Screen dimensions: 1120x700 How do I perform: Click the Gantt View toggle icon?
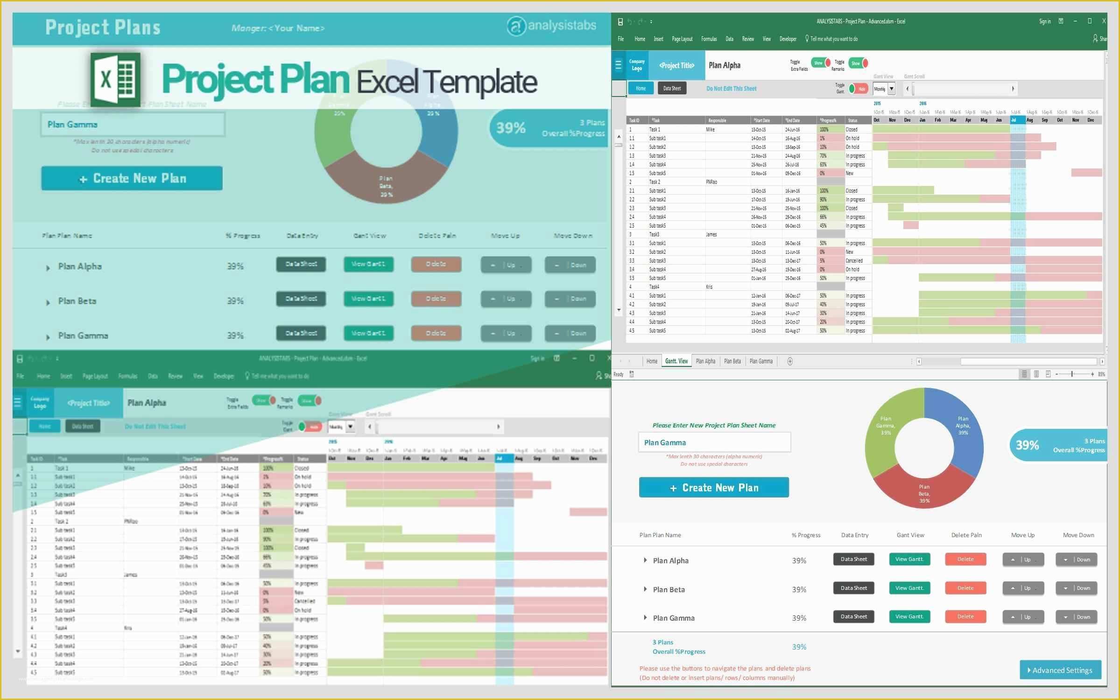pos(857,90)
